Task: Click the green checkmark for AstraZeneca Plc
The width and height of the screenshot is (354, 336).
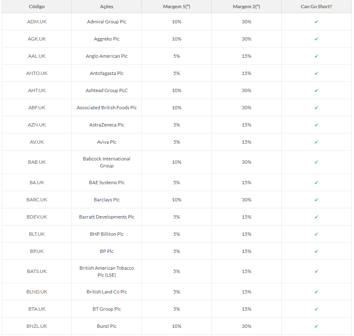Action: click(x=316, y=125)
